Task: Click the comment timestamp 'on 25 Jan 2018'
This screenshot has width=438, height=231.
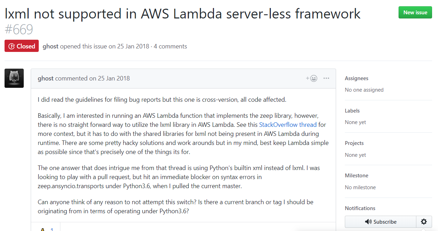Action: [x=110, y=78]
